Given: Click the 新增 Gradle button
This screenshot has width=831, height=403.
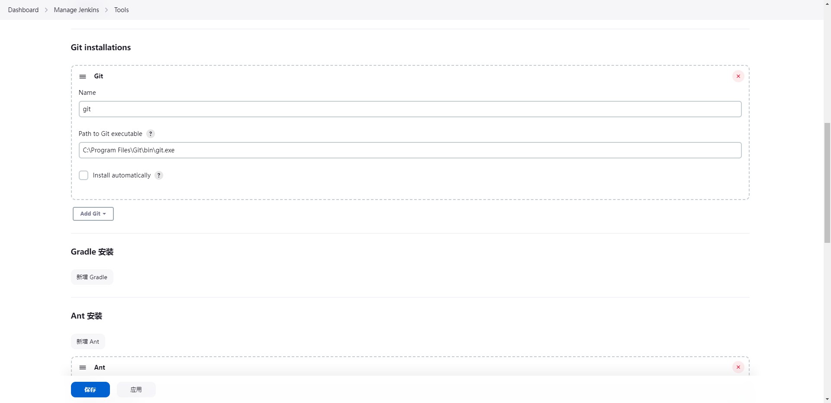Looking at the screenshot, I should (92, 277).
